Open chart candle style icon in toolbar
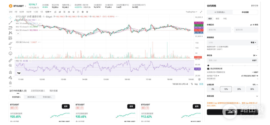This screenshot has width=270, height=125. 60,12
